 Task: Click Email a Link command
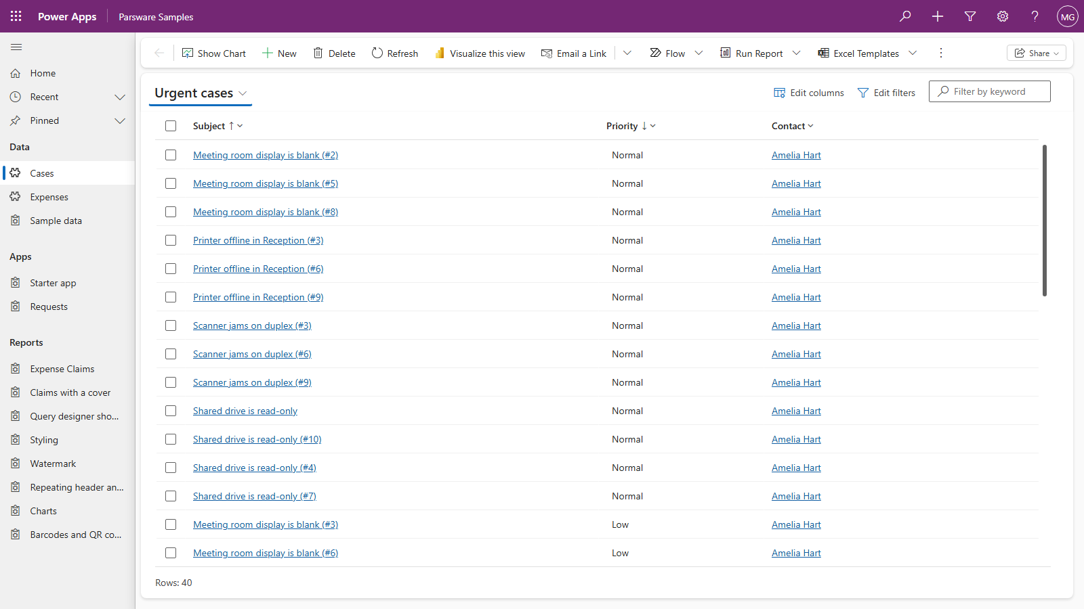574,53
